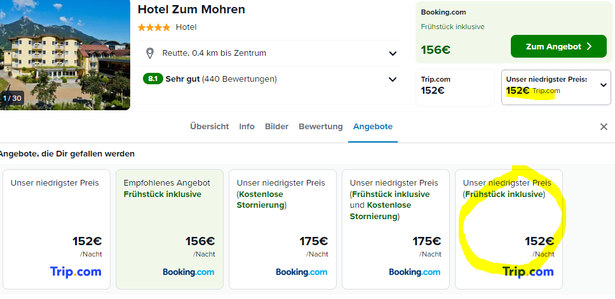Viewport: 615px width, 299px height.
Task: Select the Info tab
Action: point(247,127)
